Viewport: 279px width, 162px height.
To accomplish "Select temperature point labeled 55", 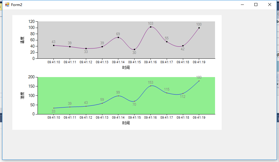I will [167, 42].
